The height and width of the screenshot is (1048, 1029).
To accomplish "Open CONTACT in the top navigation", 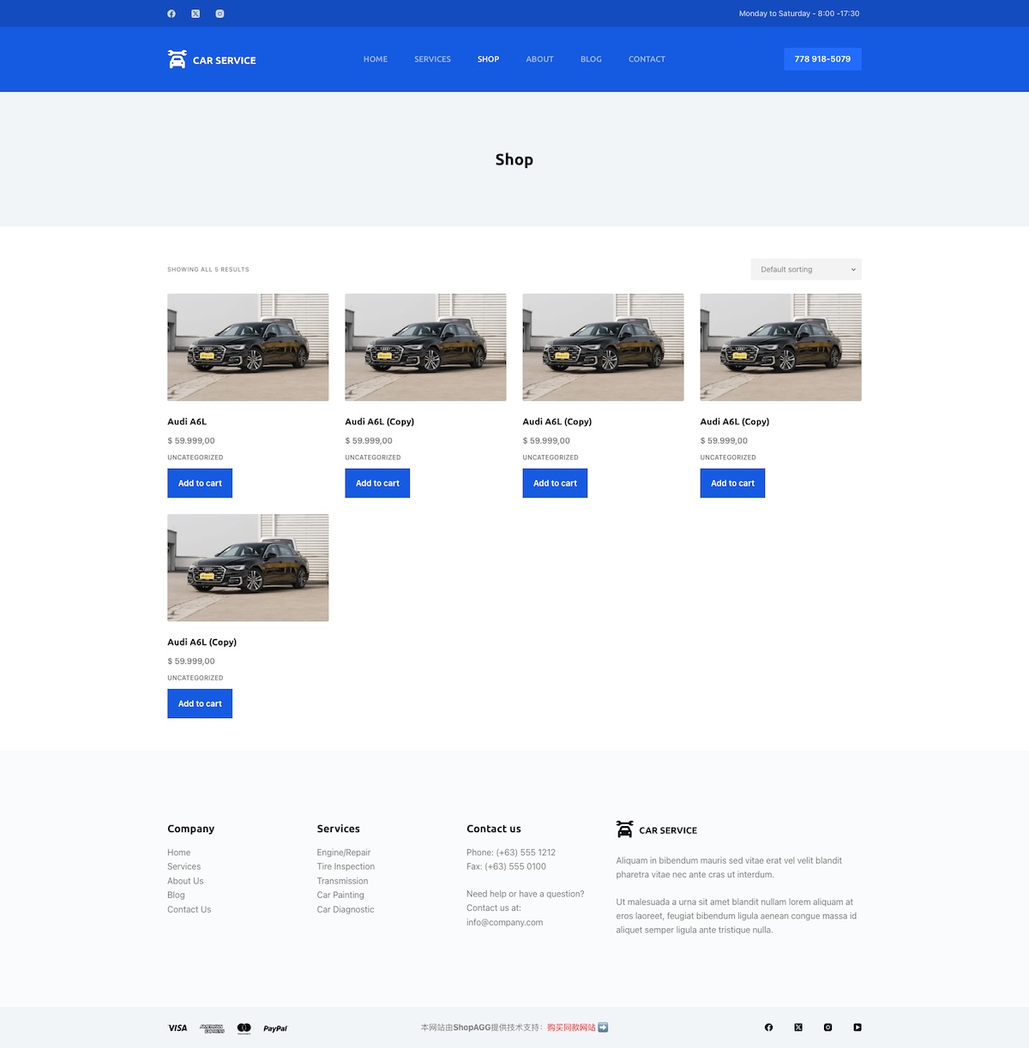I will 647,59.
